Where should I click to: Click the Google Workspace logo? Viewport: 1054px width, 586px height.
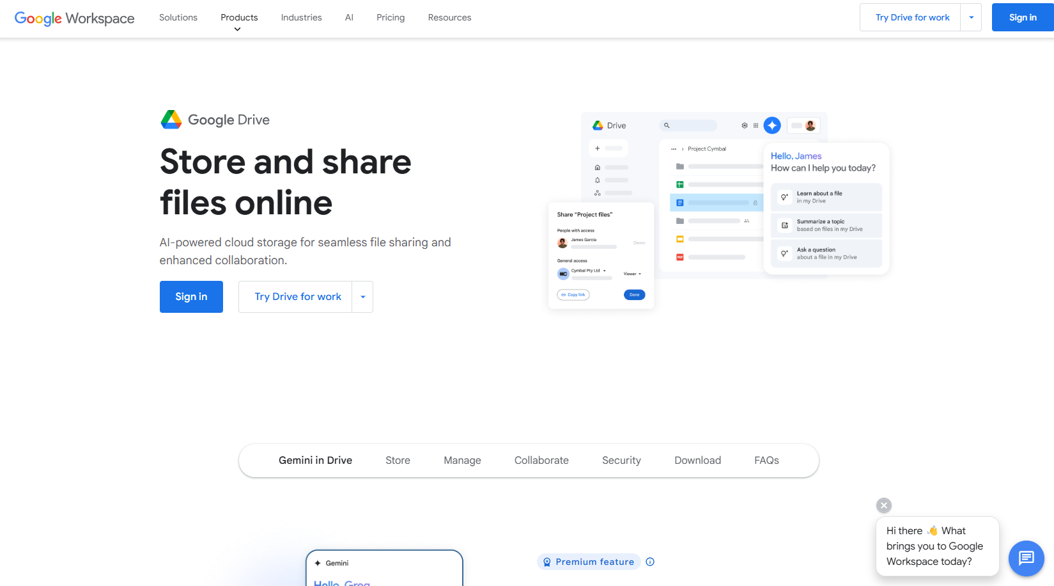click(74, 18)
